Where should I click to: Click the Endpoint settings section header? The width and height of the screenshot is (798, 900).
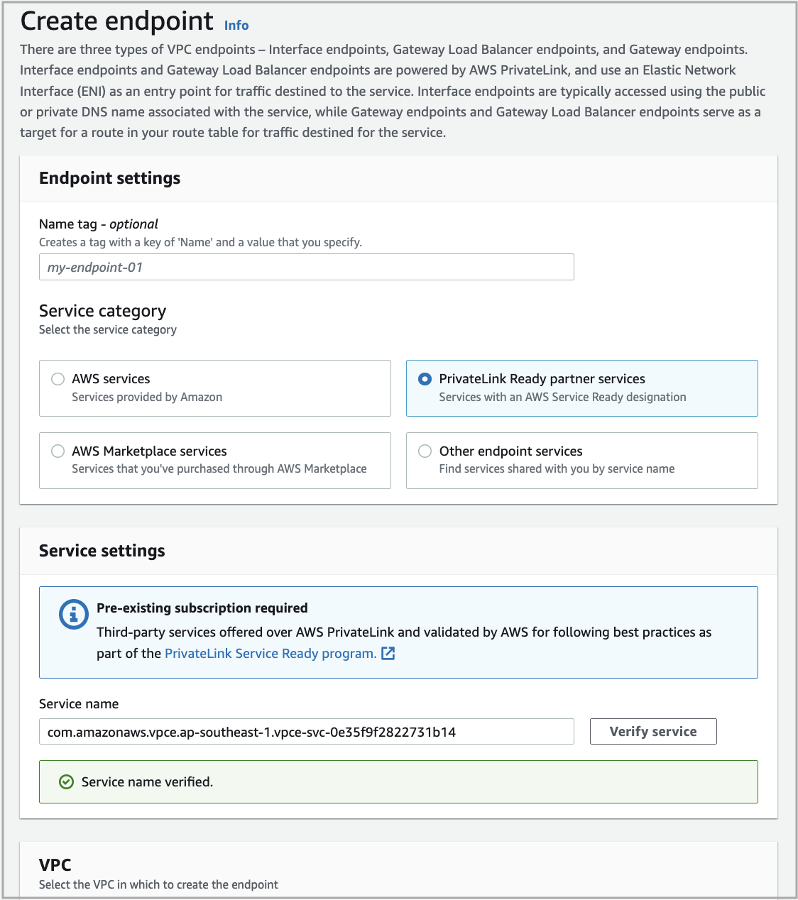[x=109, y=178]
